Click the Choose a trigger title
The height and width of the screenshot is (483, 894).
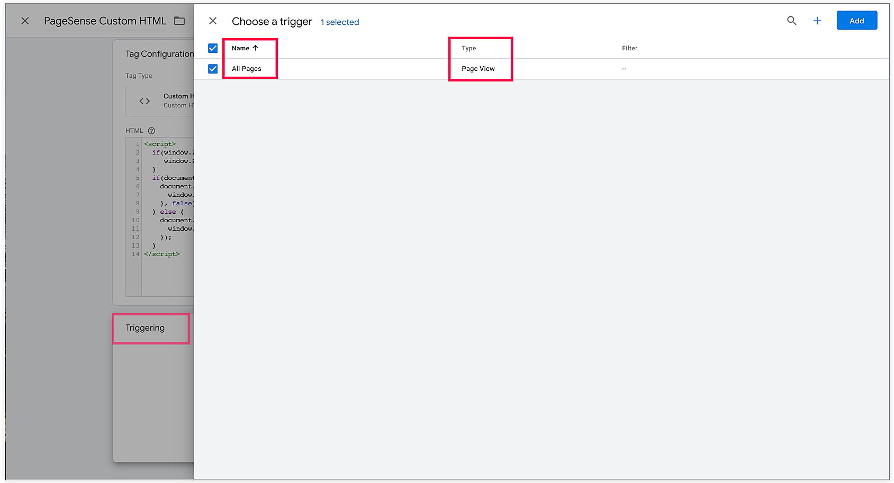[x=272, y=22]
